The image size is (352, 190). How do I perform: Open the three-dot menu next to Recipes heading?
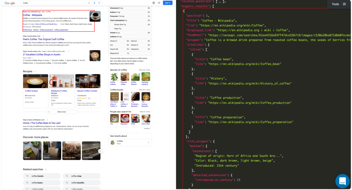tap(35, 71)
